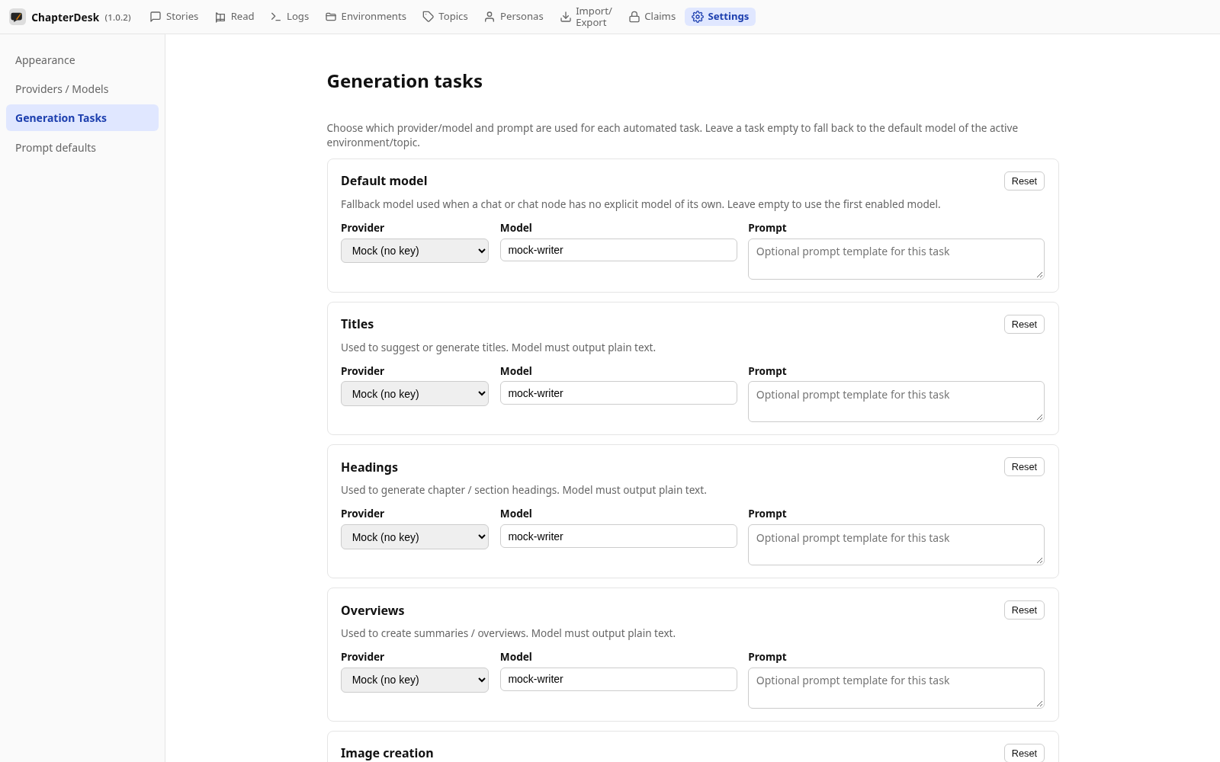The width and height of the screenshot is (1220, 762).
Task: Click the Default model Prompt textarea
Action: 896,259
